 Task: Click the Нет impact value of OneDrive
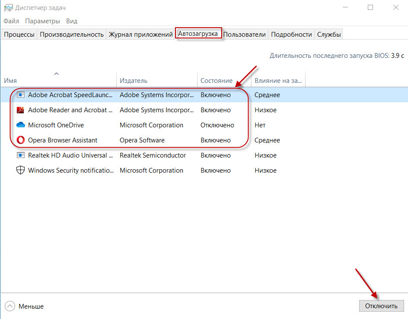260,125
